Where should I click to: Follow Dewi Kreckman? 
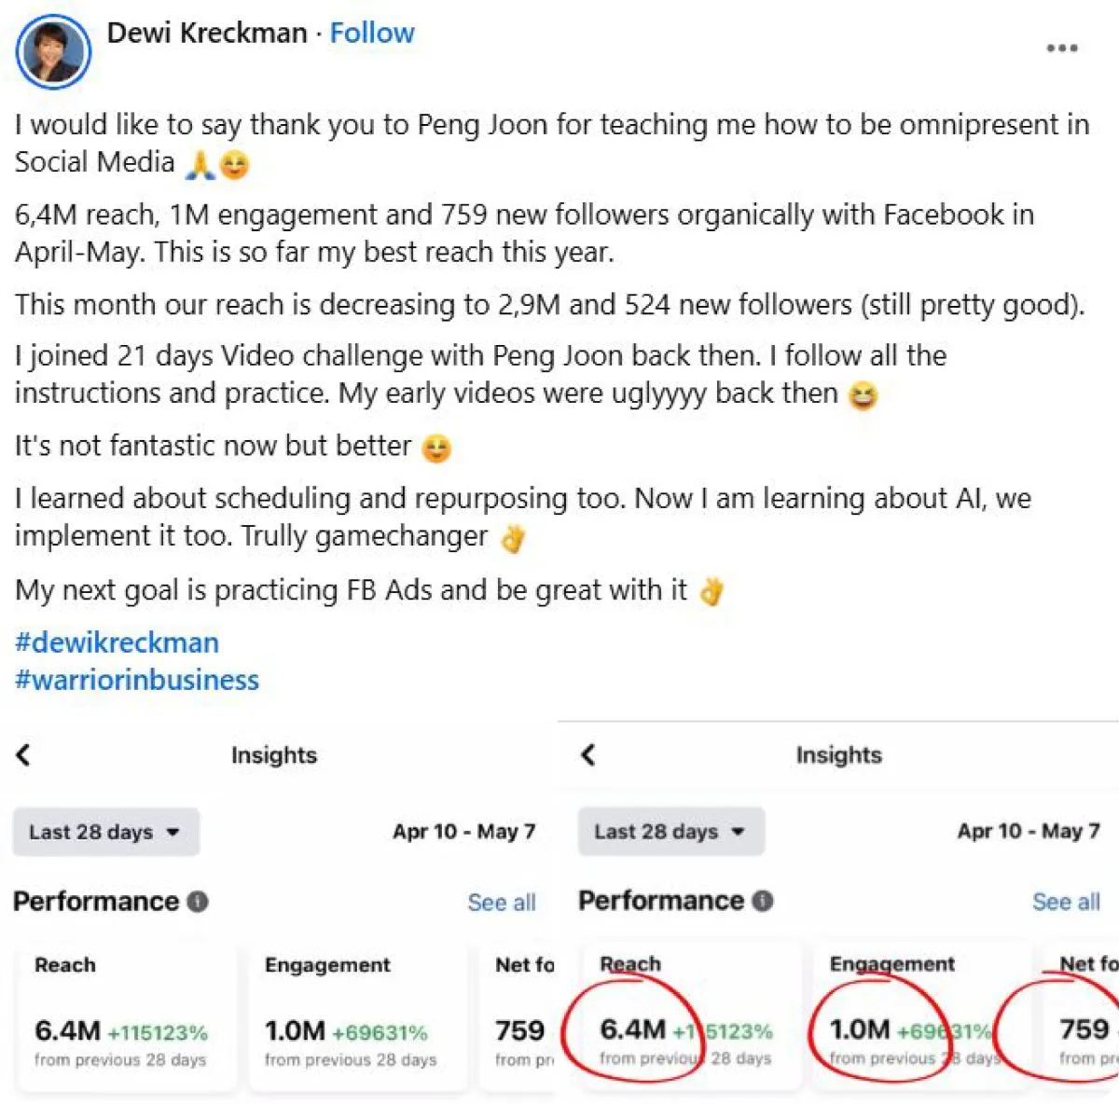[x=371, y=34]
